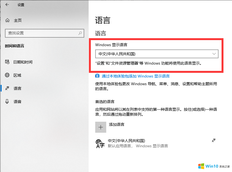The image size is (232, 172).
Task: Expand the display language chevron arrow
Action: [214, 54]
